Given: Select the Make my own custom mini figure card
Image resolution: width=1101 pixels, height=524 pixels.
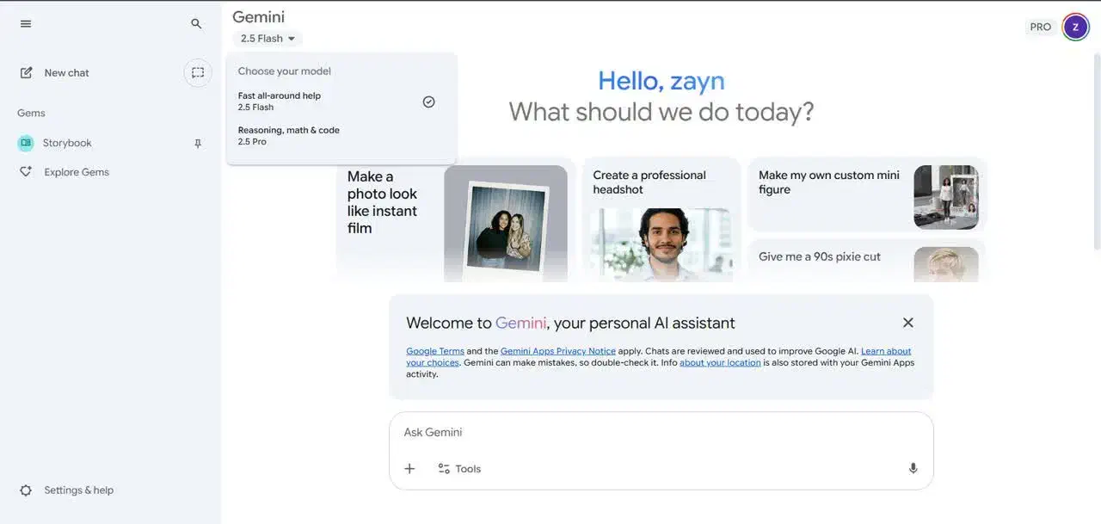Looking at the screenshot, I should (867, 195).
